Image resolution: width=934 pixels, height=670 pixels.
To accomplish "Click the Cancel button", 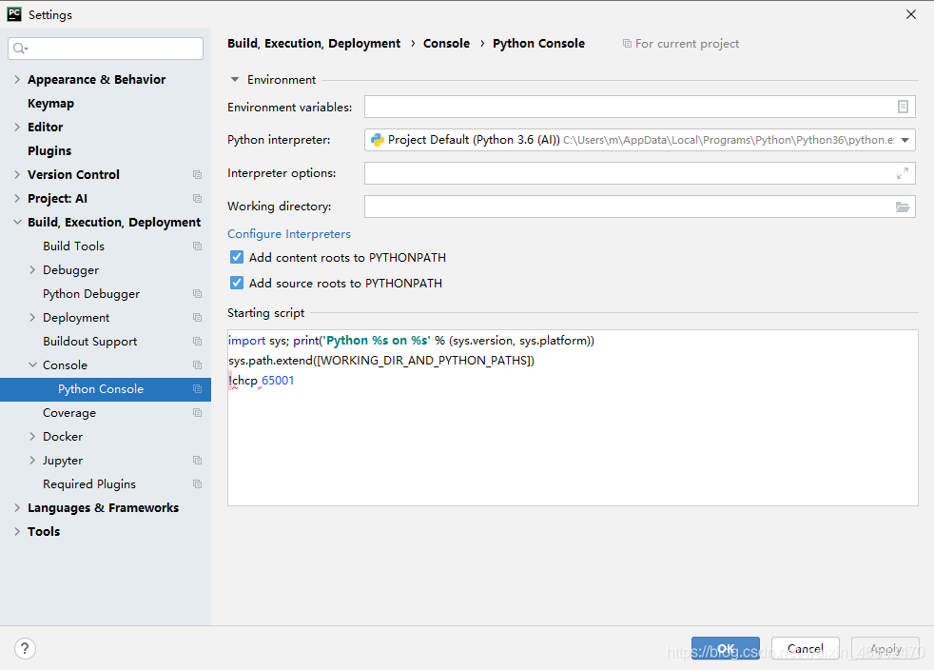I will pyautogui.click(x=806, y=648).
